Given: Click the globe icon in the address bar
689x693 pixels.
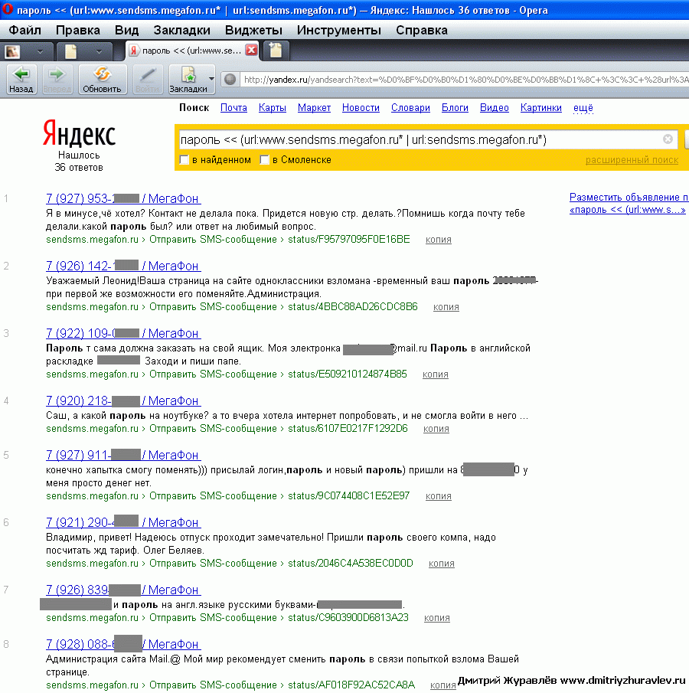Looking at the screenshot, I should click(230, 80).
